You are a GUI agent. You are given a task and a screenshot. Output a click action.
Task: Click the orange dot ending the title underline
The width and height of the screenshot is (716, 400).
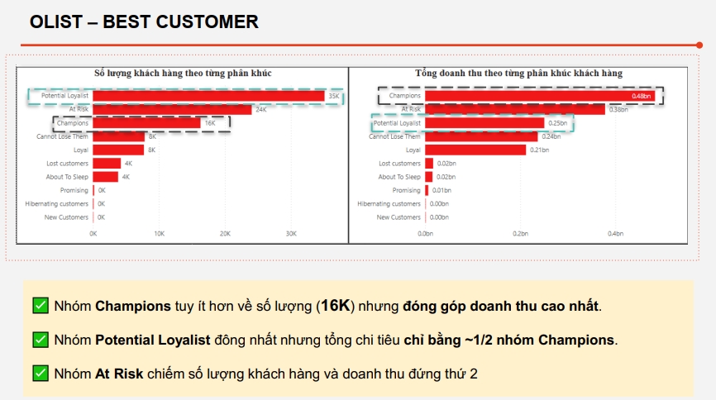coord(699,45)
